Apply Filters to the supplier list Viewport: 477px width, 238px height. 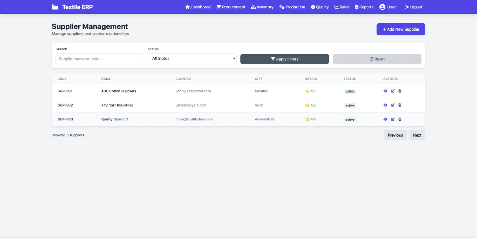285,59
